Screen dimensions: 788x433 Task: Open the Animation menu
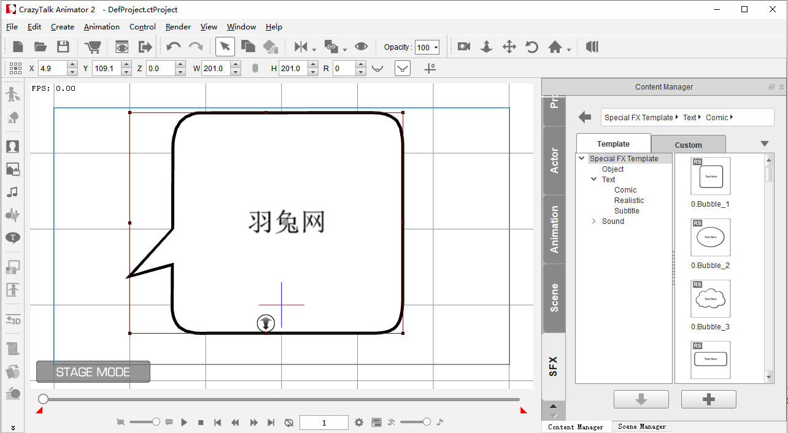pyautogui.click(x=102, y=27)
